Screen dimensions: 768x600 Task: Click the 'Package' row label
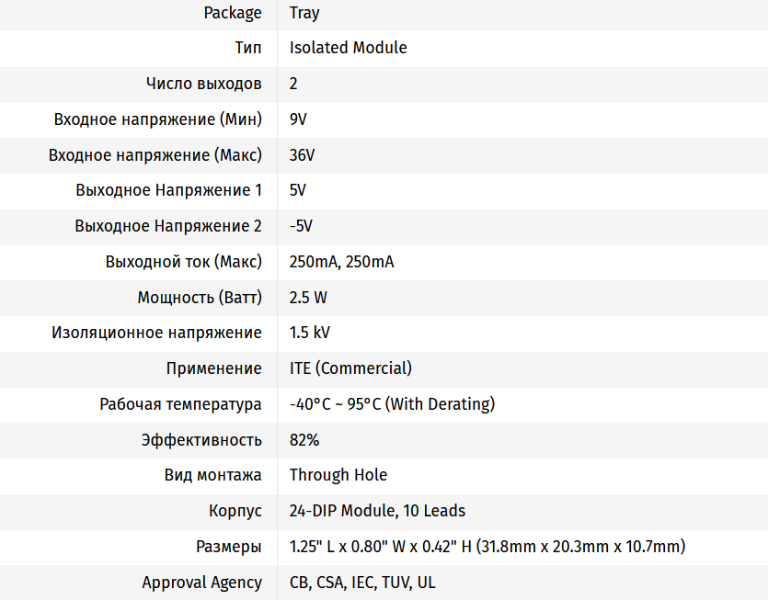click(233, 12)
